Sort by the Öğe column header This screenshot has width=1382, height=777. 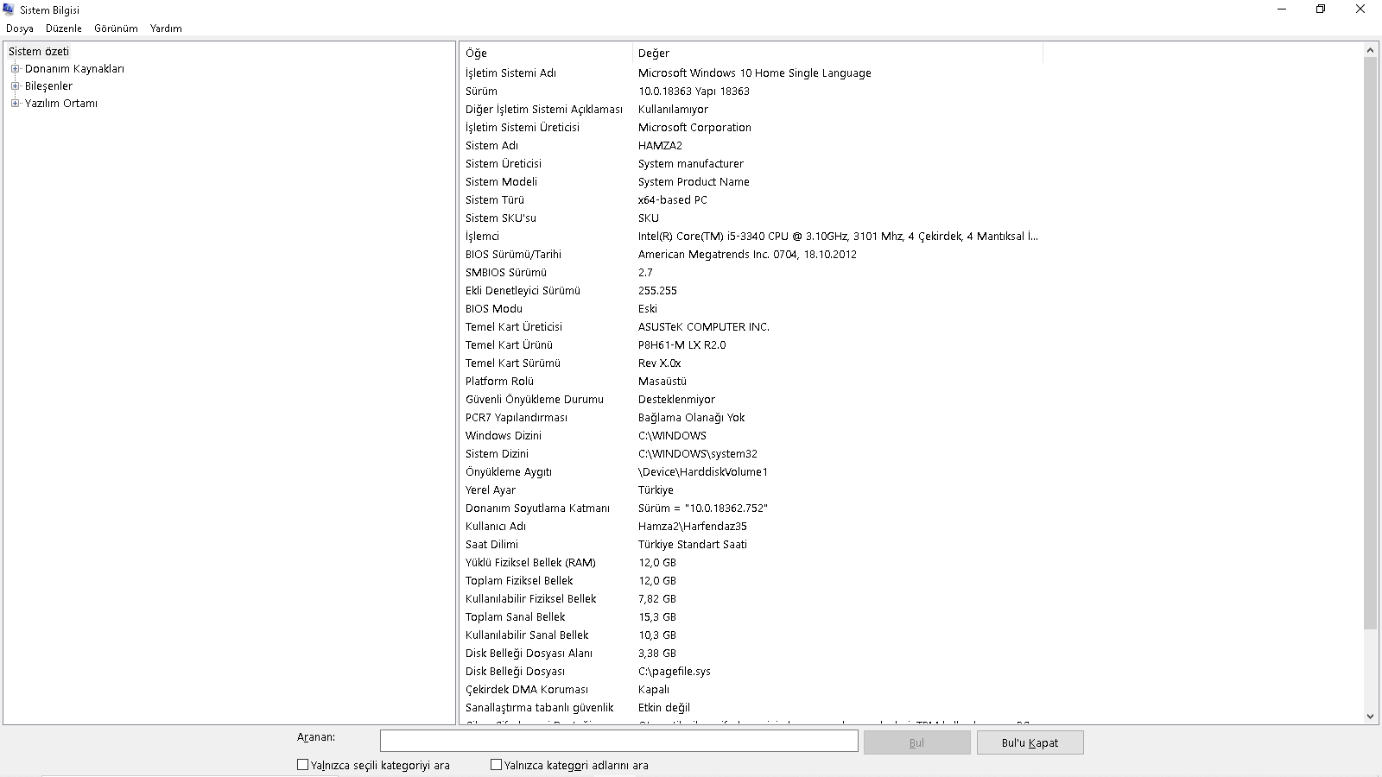(x=546, y=54)
